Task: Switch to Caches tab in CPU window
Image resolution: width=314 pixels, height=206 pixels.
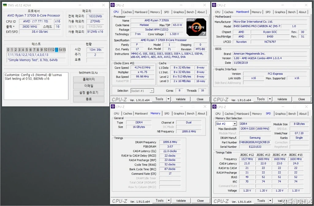Action: (x=127, y=12)
